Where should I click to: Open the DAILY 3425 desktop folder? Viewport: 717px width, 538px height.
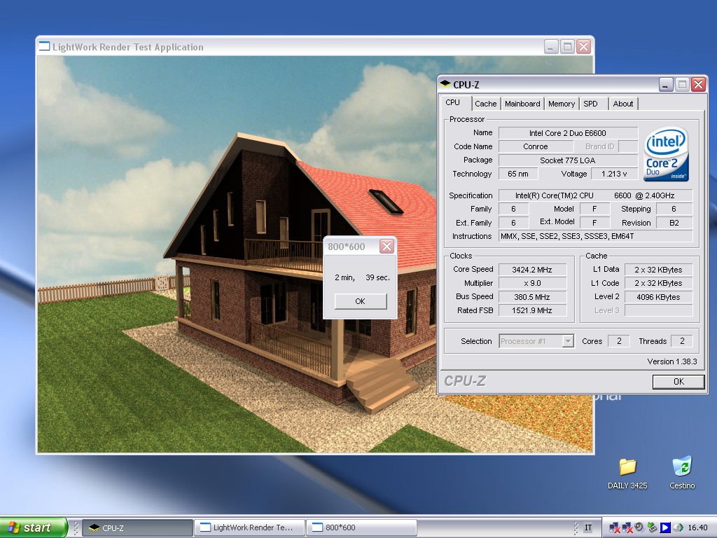[x=627, y=467]
